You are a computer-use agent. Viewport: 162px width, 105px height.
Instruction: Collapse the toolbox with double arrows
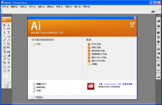pyautogui.click(x=3, y=15)
